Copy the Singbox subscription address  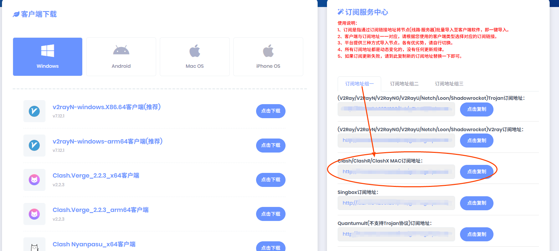pos(477,203)
